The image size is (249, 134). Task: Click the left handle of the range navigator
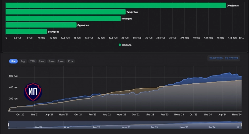tap(9, 124)
